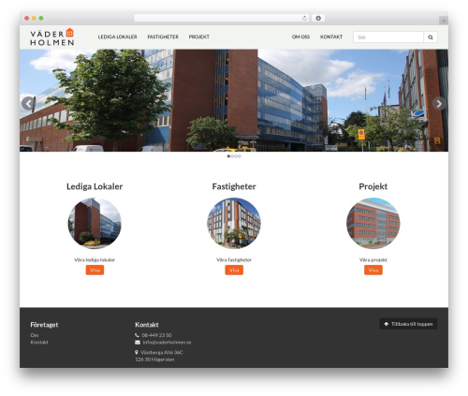The height and width of the screenshot is (396, 468).
Task: Click the Projekt circular image
Action: (373, 223)
